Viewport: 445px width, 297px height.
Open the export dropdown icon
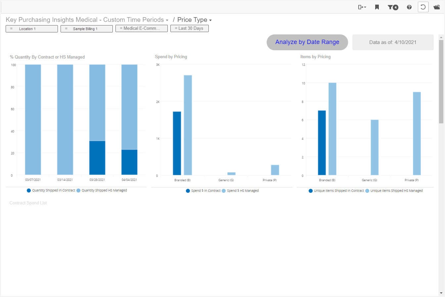362,7
